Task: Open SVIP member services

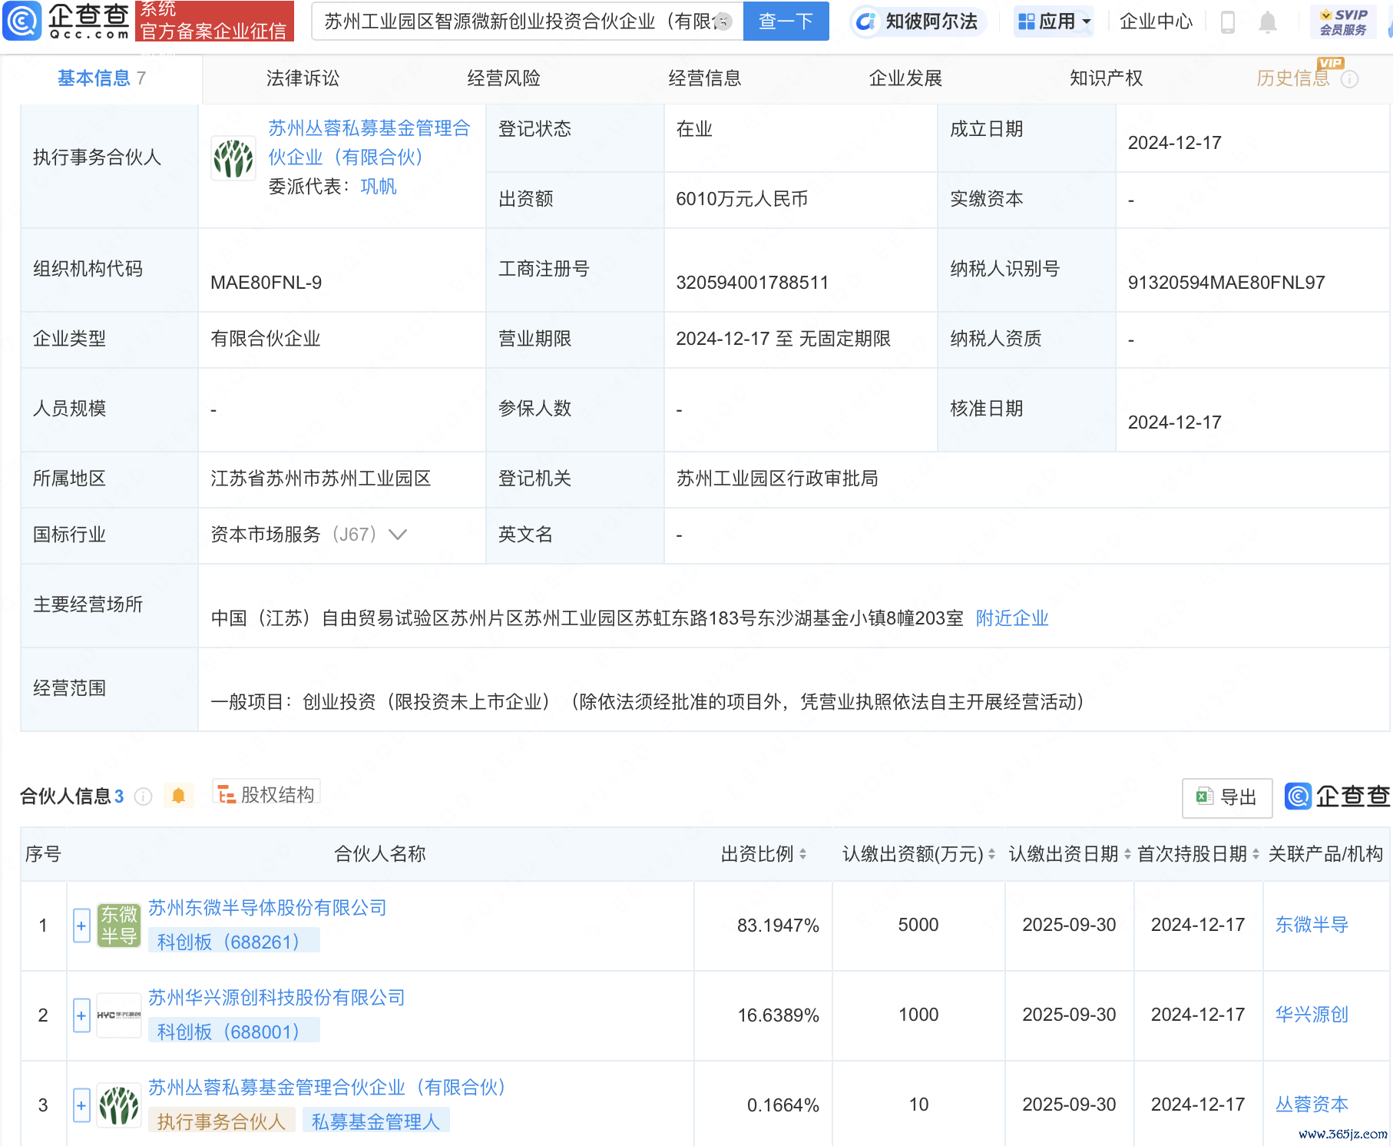Action: 1343,22
